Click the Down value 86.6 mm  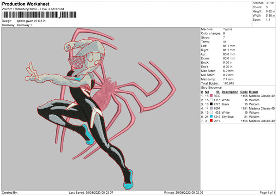229,58
